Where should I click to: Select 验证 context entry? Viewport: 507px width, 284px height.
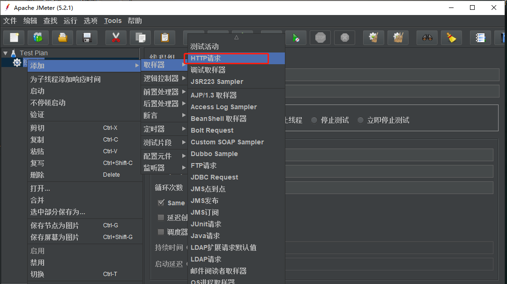(84, 114)
